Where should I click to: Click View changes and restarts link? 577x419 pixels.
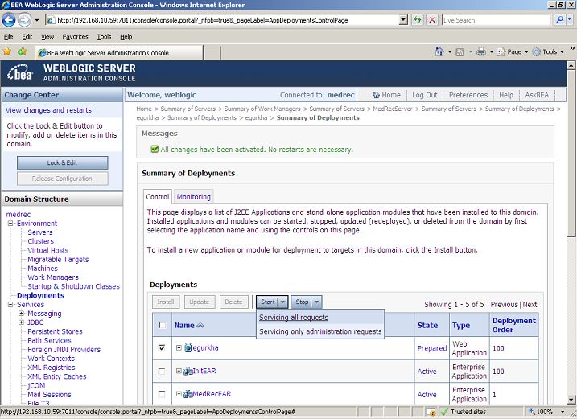tap(48, 110)
